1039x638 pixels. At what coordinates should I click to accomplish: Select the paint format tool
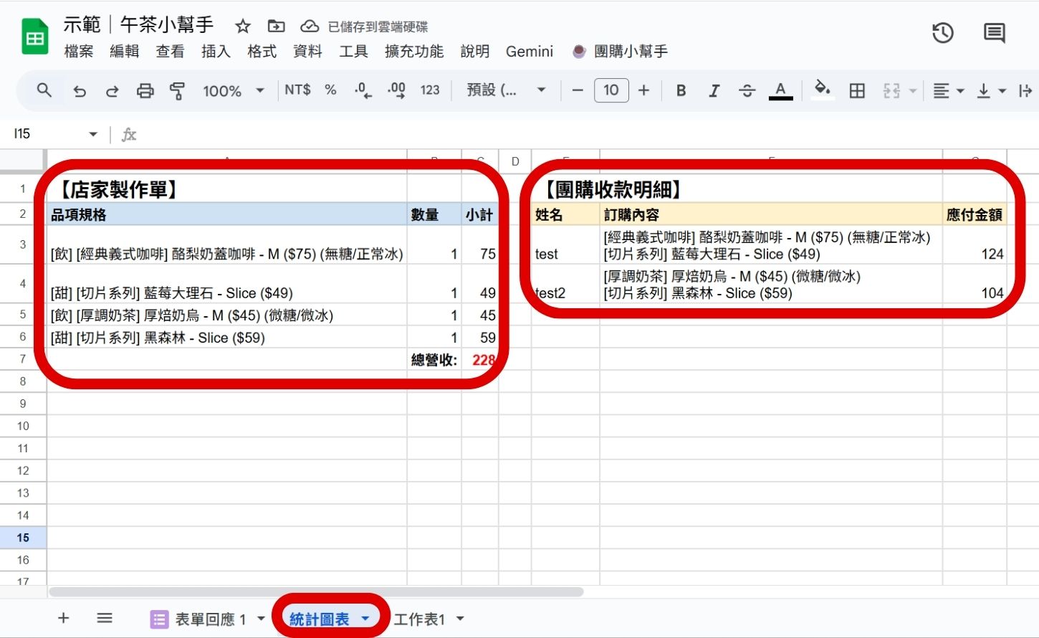pos(176,91)
